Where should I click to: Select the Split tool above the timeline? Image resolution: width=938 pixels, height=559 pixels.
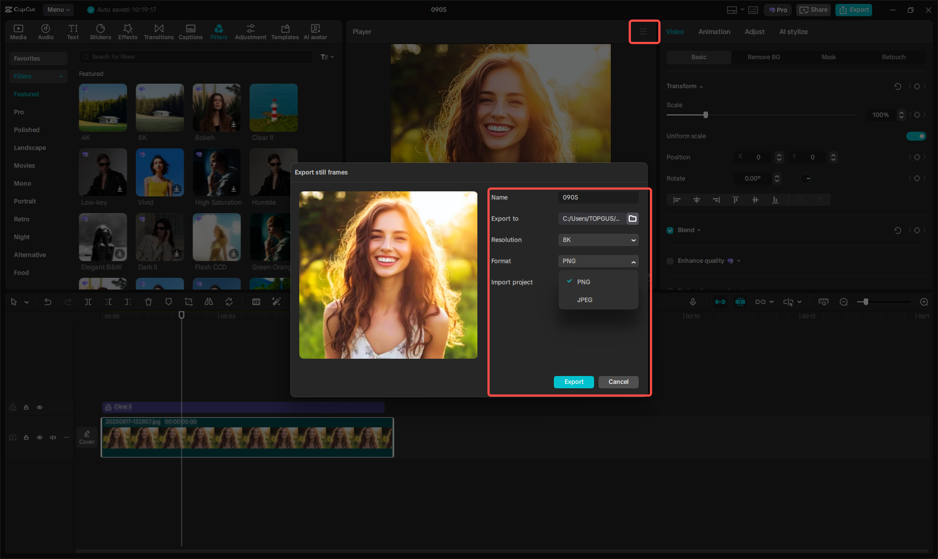88,302
